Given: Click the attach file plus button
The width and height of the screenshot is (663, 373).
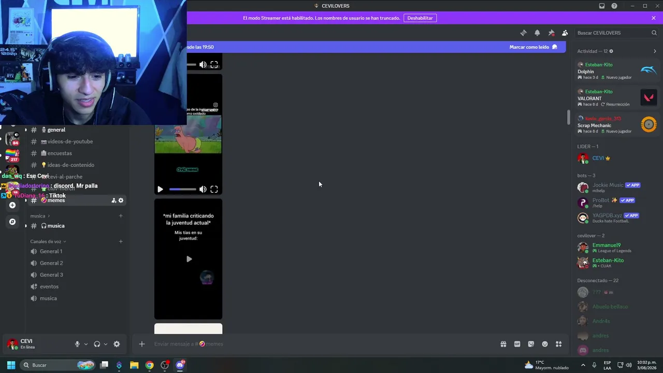Looking at the screenshot, I should pyautogui.click(x=142, y=344).
